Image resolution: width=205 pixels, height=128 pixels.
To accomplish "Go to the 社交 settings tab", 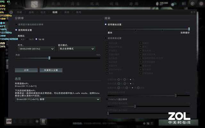I will 42,12.
